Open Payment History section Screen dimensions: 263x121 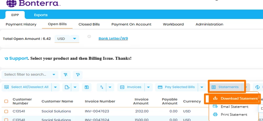(21, 24)
